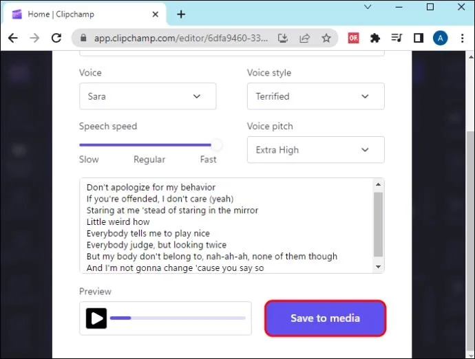Click the install app icon in address bar
The width and height of the screenshot is (475, 359).
pyautogui.click(x=283, y=39)
